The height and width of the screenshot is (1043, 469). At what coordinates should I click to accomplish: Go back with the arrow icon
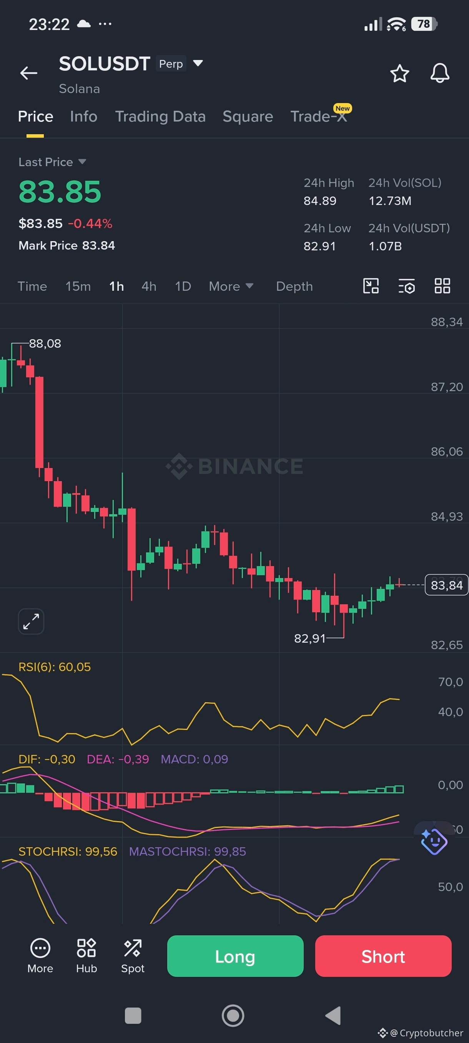(x=29, y=73)
